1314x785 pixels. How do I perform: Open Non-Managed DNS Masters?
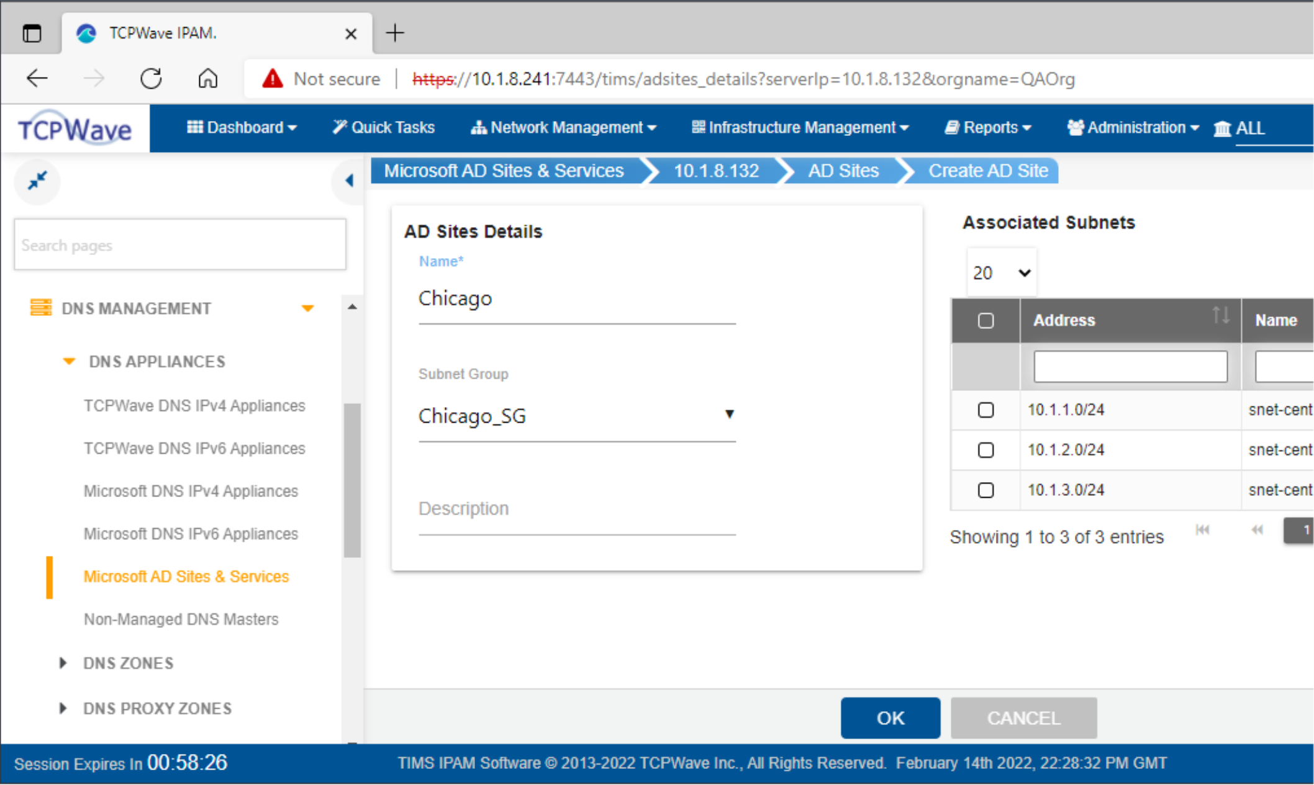click(181, 619)
